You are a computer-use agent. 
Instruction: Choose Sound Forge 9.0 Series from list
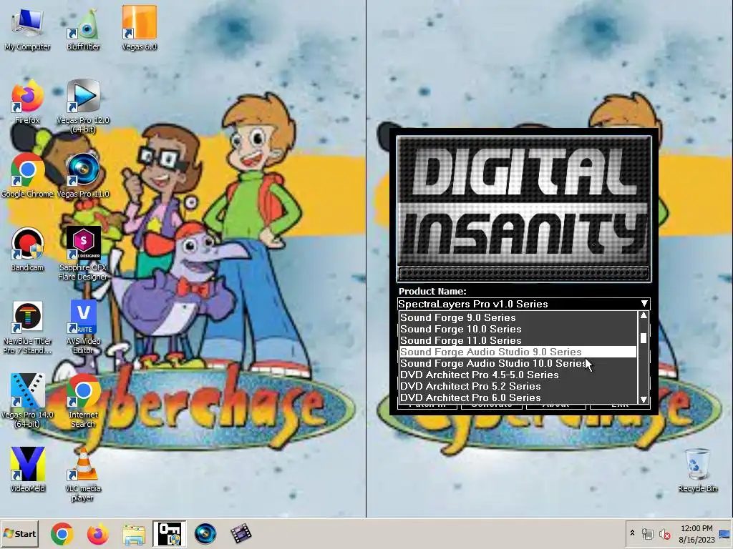(x=518, y=317)
